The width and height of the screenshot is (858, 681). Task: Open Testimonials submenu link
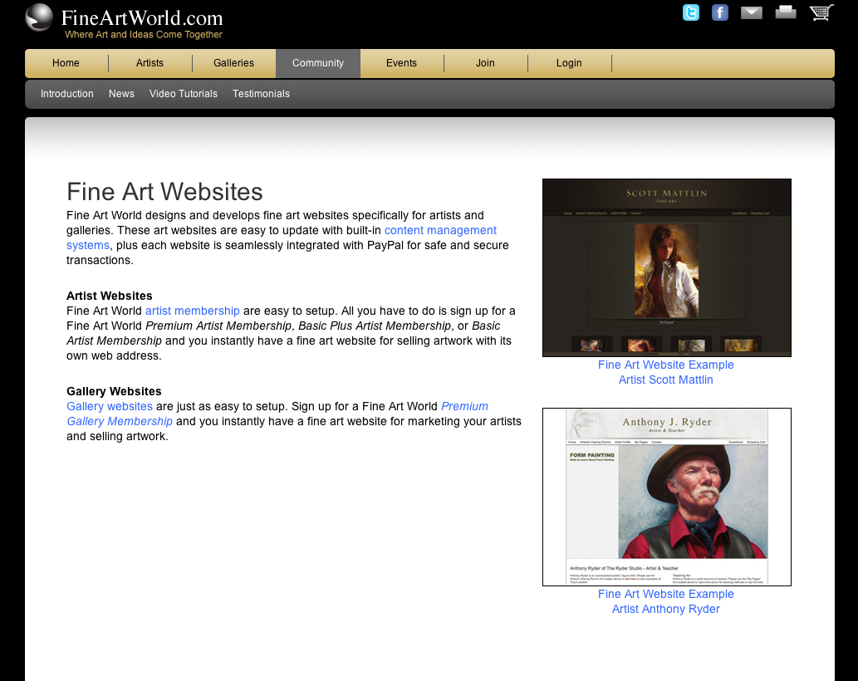[261, 94]
